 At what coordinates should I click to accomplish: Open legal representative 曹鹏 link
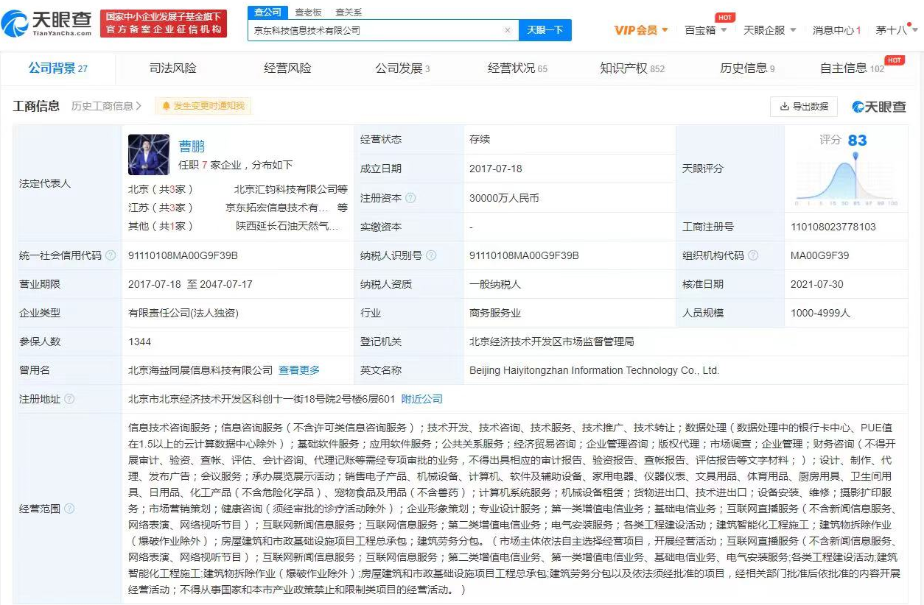pos(192,146)
